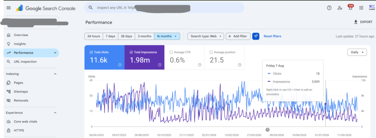Viewport: 376px width, 138px height.
Task: Open the 16 months date range dropdown arrow
Action: [176, 36]
